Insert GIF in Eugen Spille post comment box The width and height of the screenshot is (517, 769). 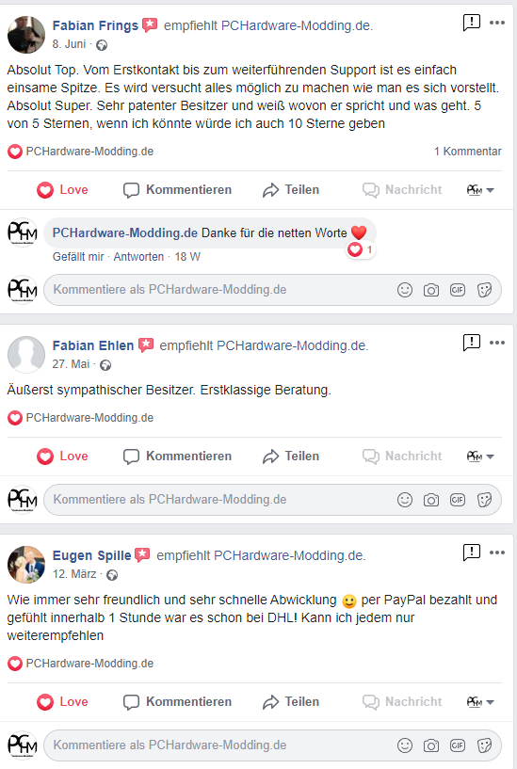coord(458,745)
